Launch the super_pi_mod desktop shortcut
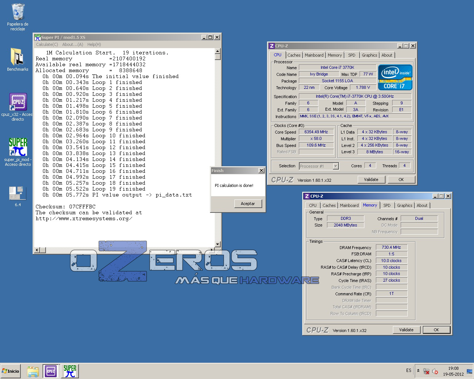The width and height of the screenshot is (474, 379). (18, 152)
